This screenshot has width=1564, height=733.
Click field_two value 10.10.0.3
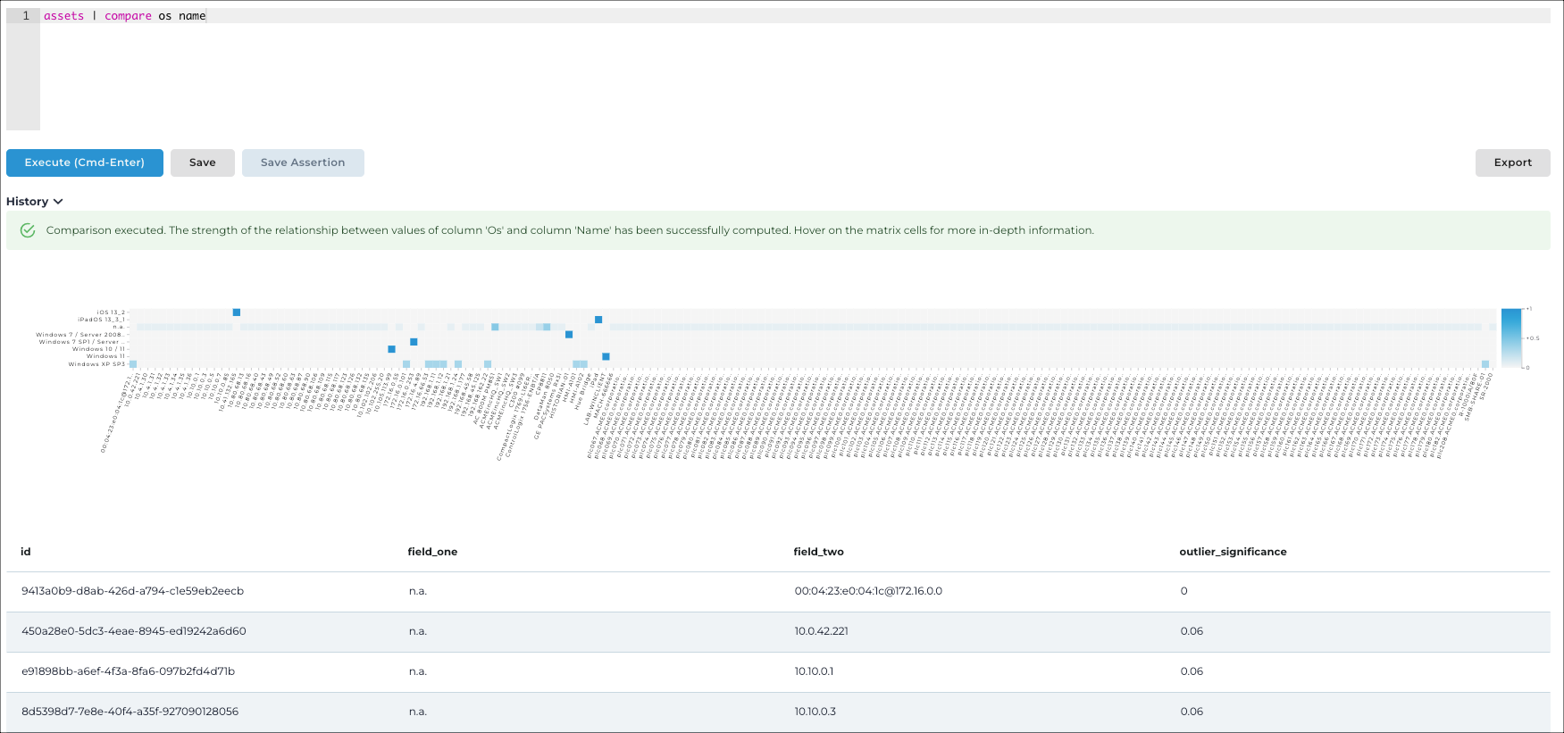pyautogui.click(x=815, y=712)
